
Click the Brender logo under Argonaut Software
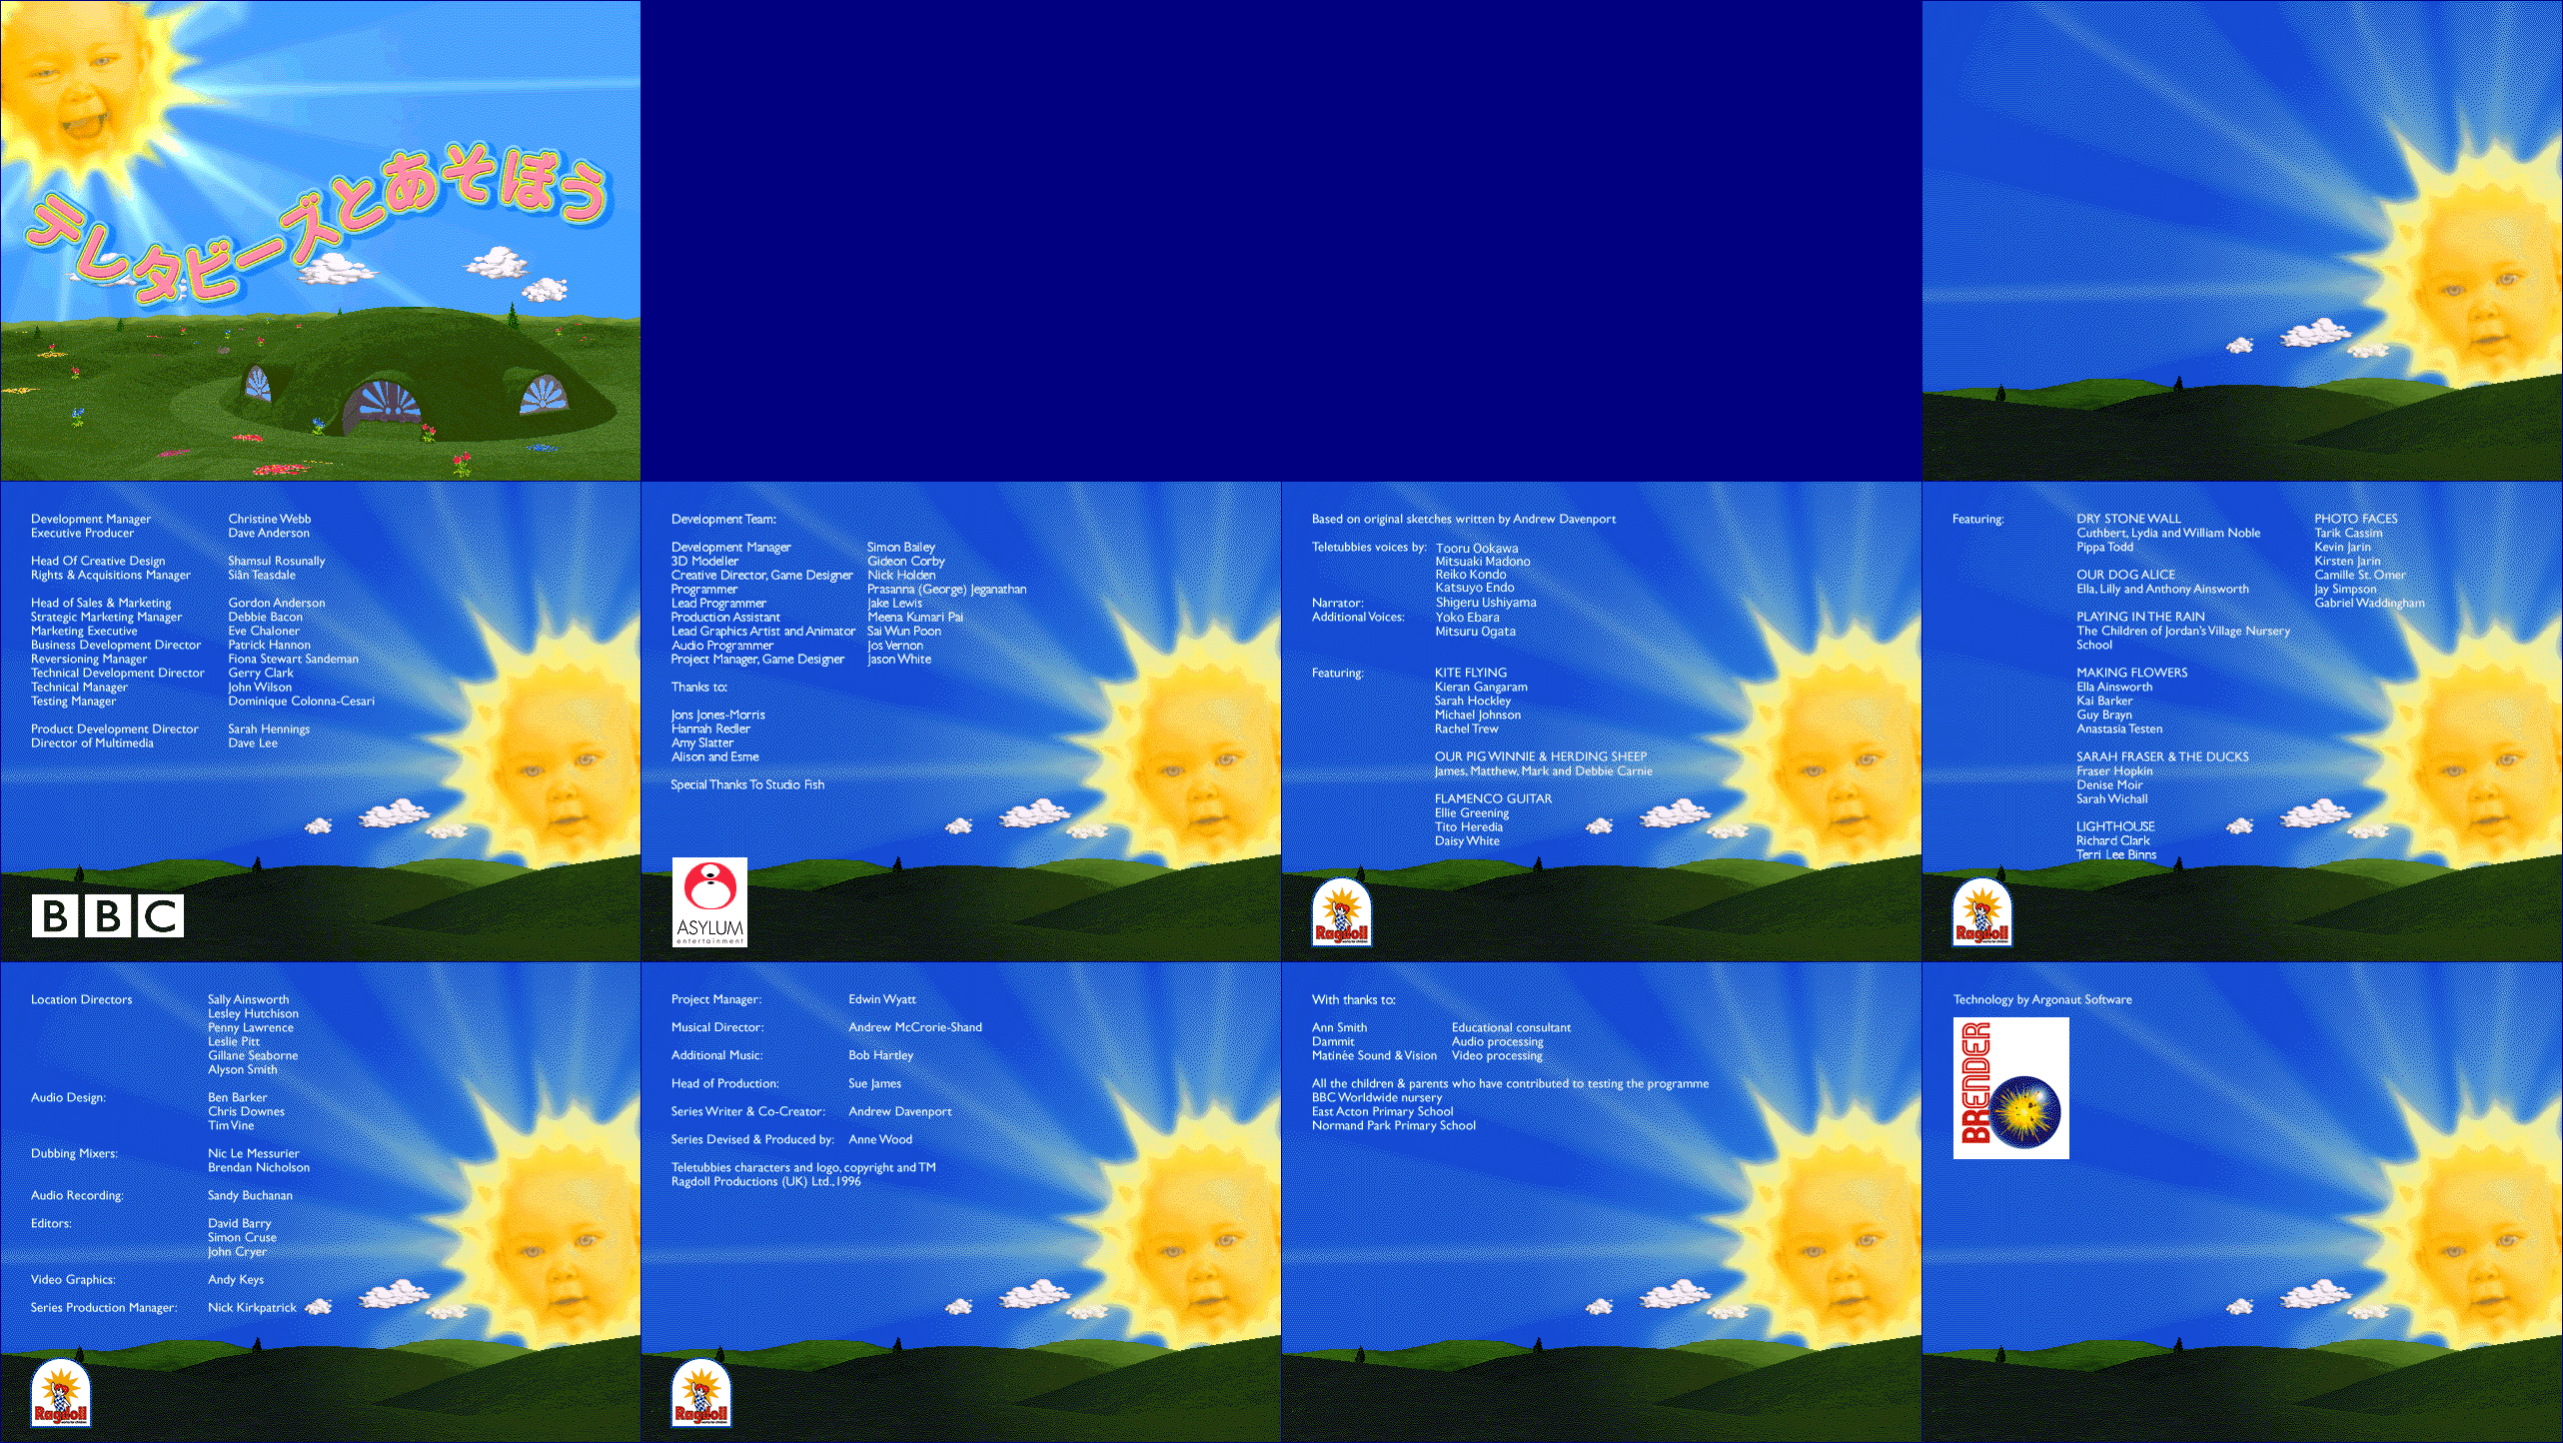(2010, 1088)
